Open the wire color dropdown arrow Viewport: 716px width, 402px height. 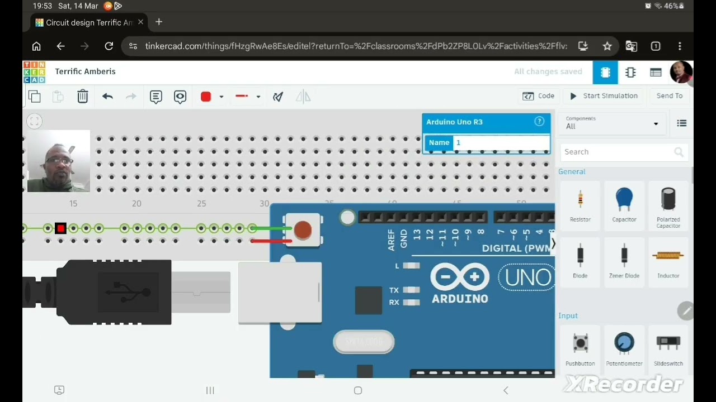point(221,97)
